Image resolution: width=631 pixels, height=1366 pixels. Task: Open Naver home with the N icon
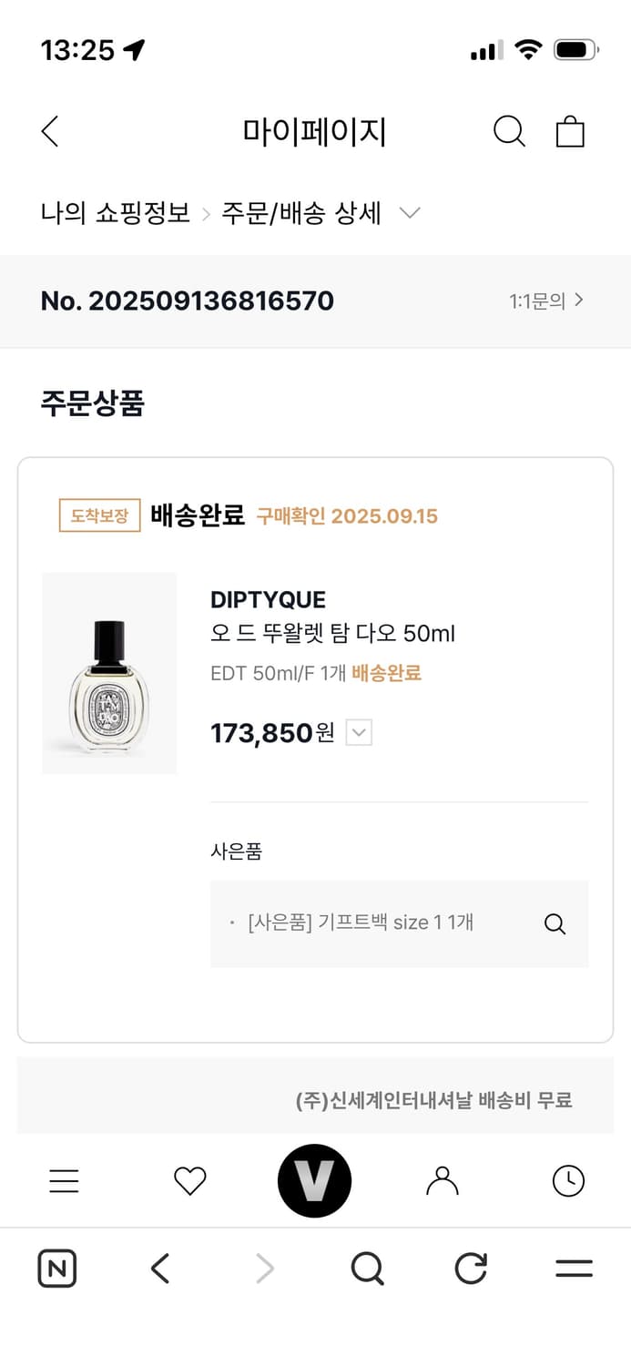56,1268
